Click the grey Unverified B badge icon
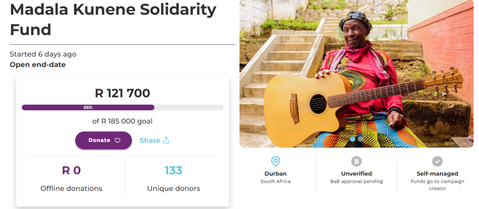 click(357, 161)
